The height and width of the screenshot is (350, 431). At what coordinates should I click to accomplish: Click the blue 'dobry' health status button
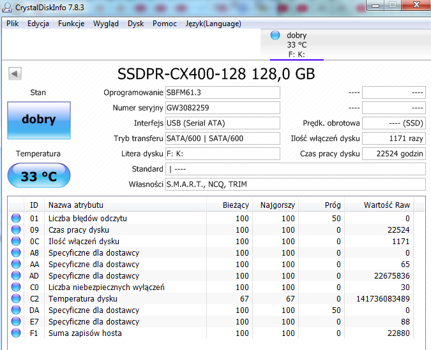(39, 120)
